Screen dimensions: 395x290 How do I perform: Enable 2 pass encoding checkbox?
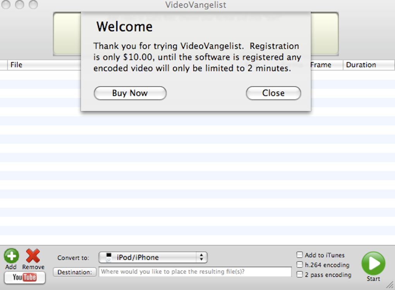pos(299,275)
